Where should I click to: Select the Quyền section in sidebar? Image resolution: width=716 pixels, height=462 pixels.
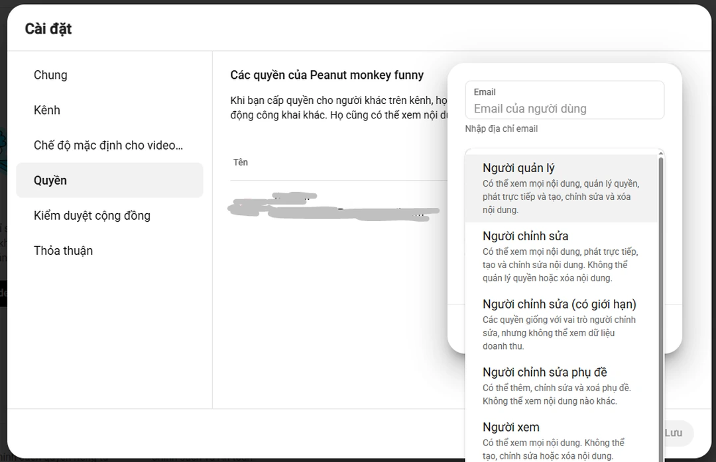point(109,180)
